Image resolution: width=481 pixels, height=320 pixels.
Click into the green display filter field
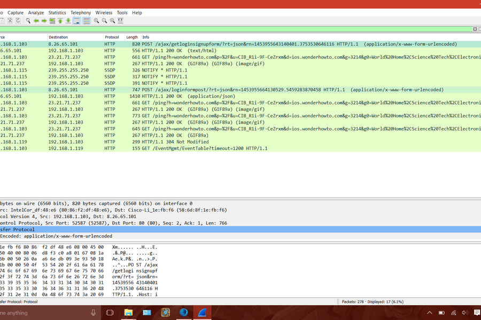[x=236, y=29]
